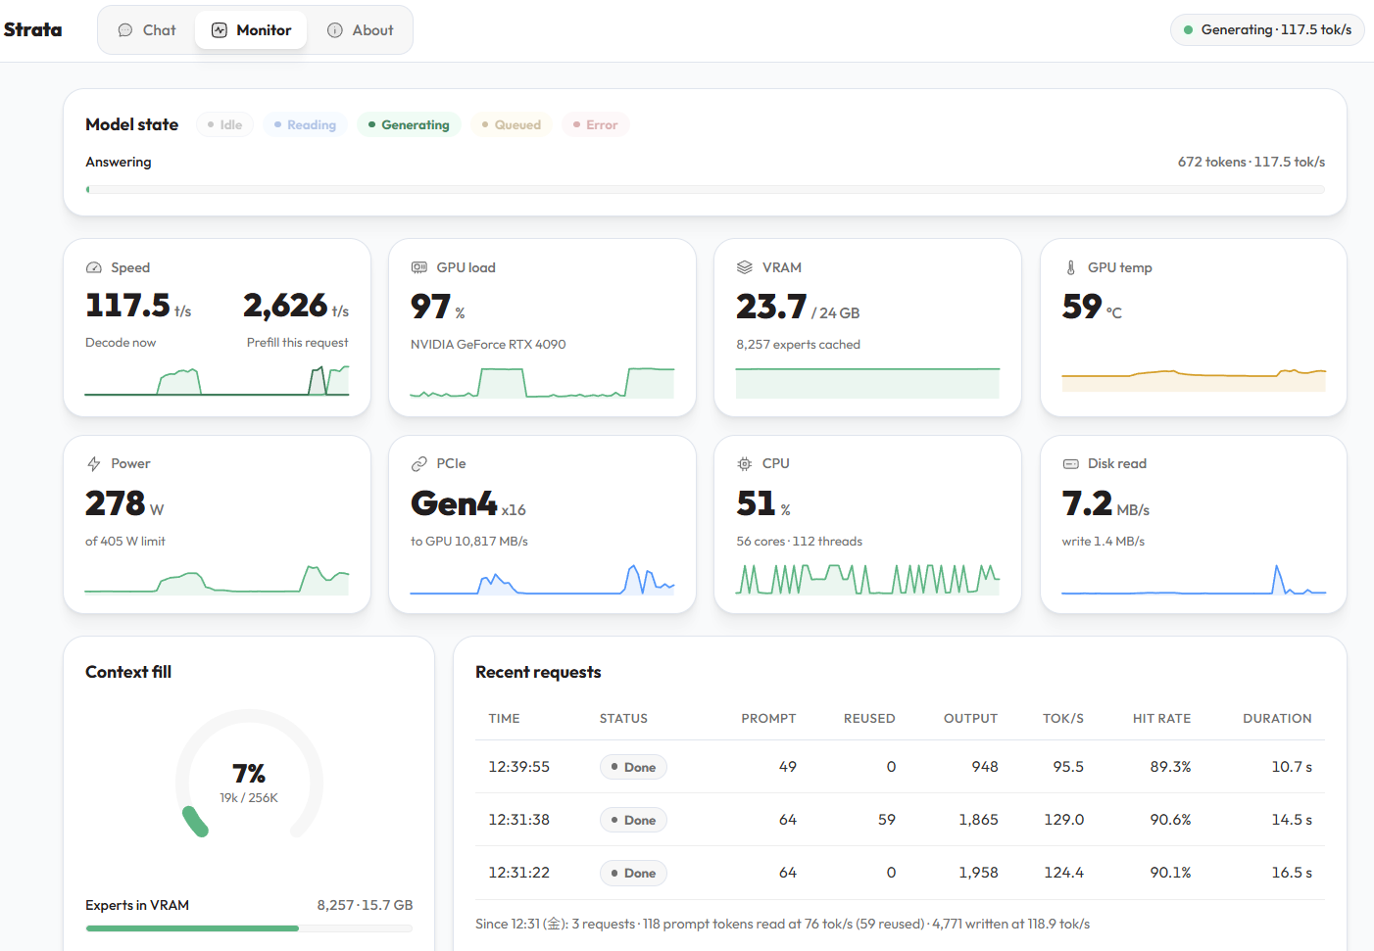Click the About info icon
Screen dimensions: 1374x951
(335, 30)
